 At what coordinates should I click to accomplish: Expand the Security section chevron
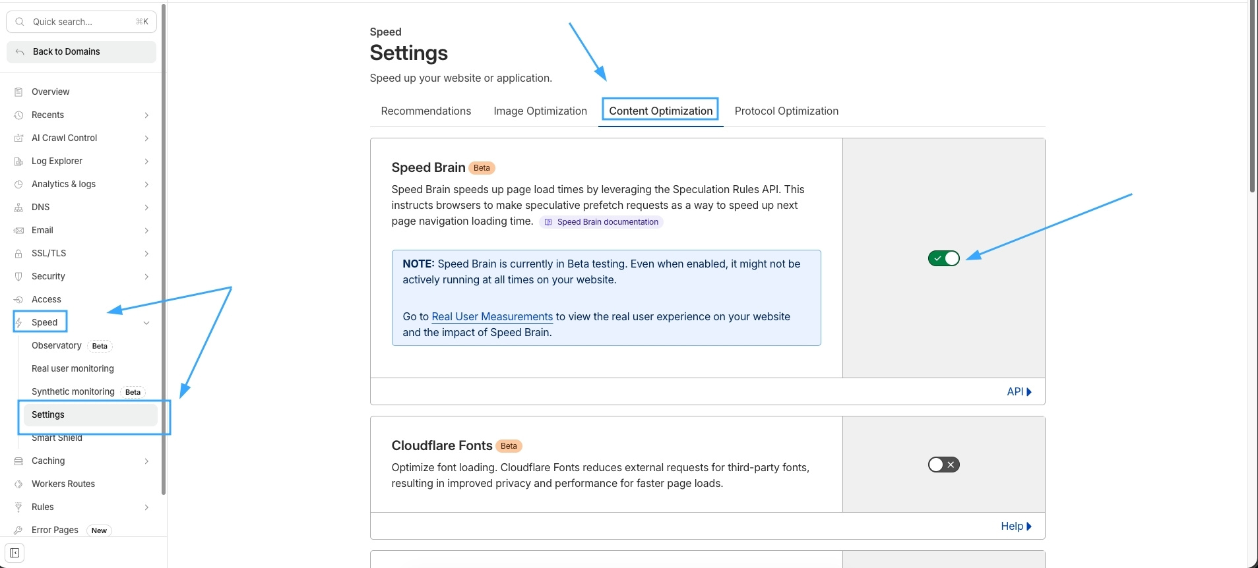coord(146,277)
